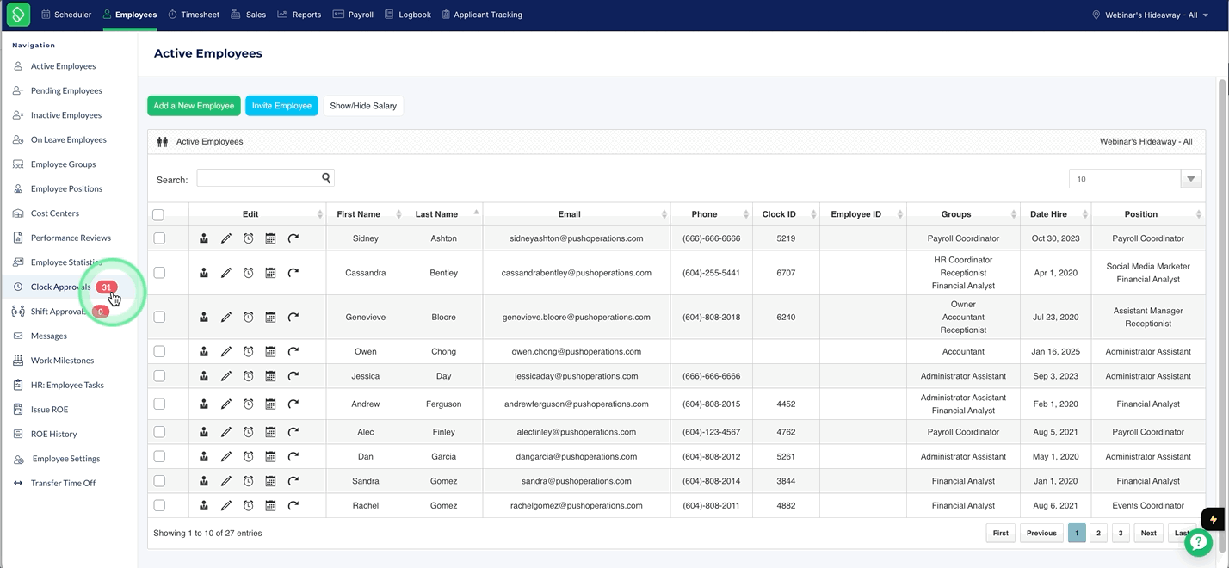
Task: Sort table by Date Hire column
Action: pyautogui.click(x=1054, y=214)
